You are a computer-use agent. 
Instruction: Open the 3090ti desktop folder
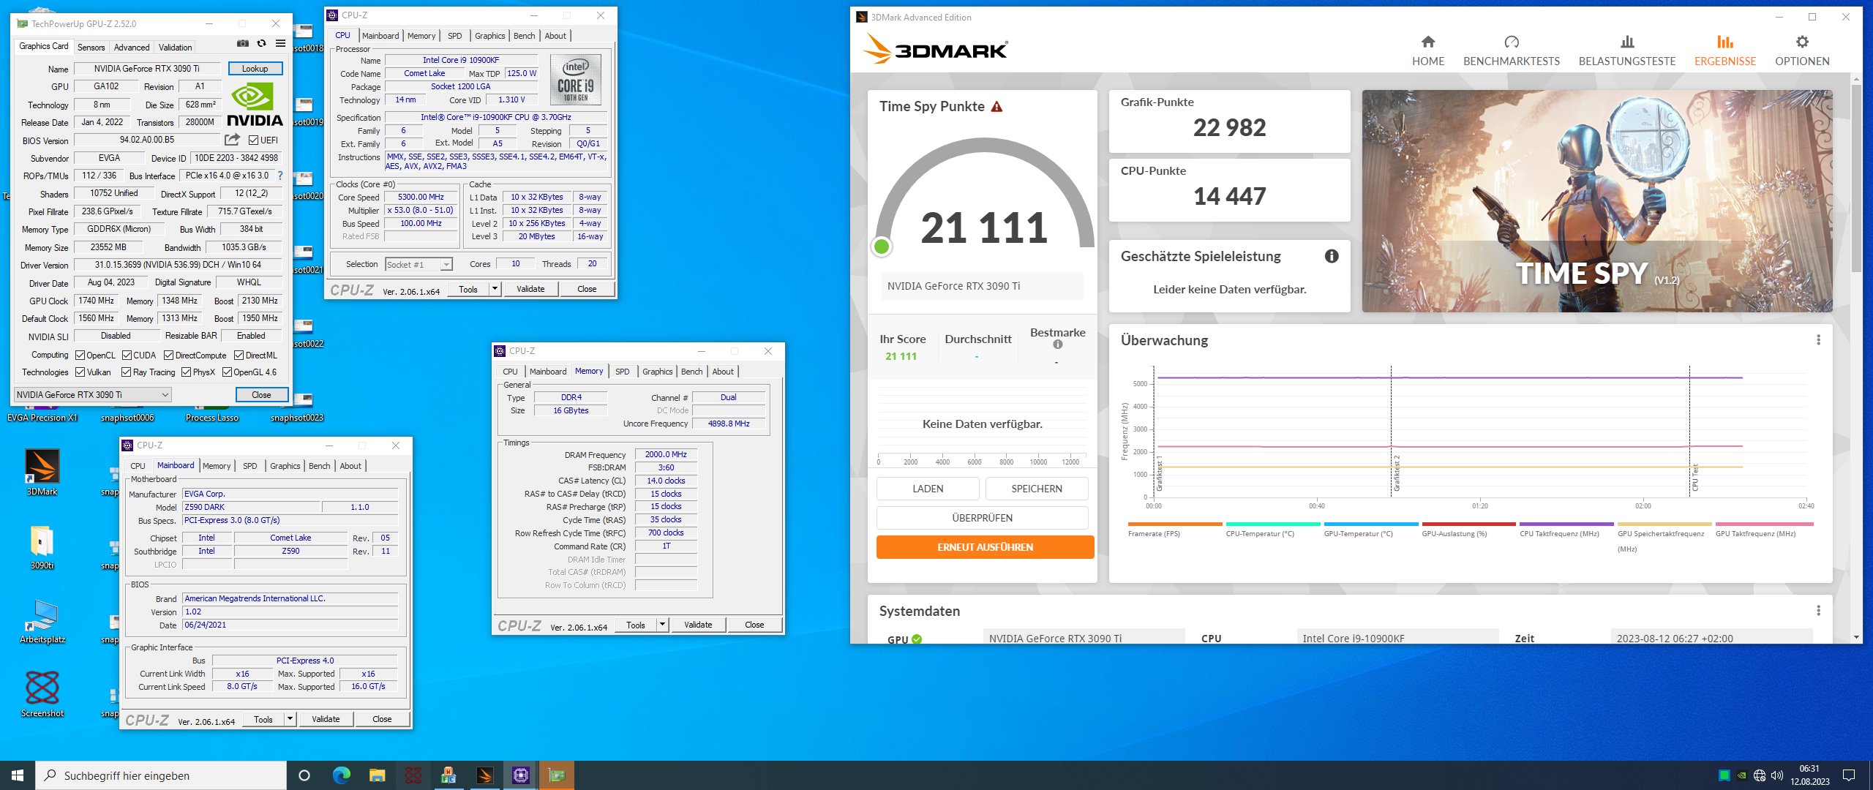42,546
